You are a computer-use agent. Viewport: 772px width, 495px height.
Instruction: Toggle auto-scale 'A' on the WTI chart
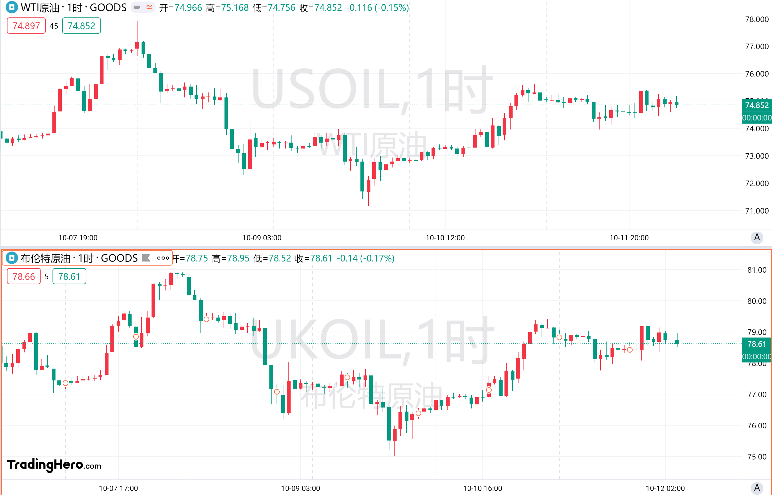pyautogui.click(x=757, y=238)
